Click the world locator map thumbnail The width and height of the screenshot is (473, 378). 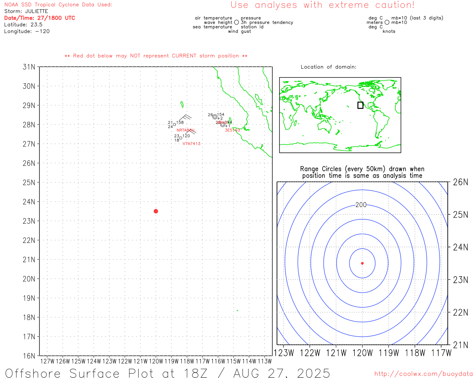pos(340,115)
